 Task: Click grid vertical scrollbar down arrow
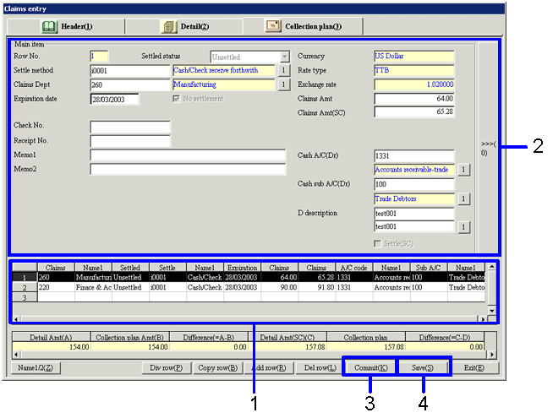[491, 311]
